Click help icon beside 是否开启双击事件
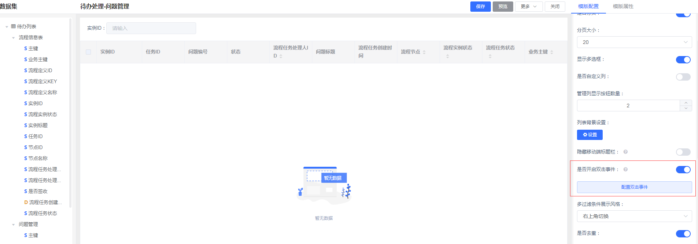Screen dimensions: 698x244 [625, 169]
